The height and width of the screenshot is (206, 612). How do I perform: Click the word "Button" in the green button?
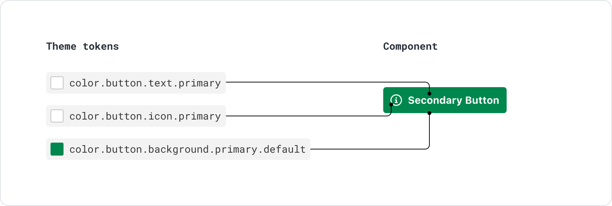coord(482,100)
